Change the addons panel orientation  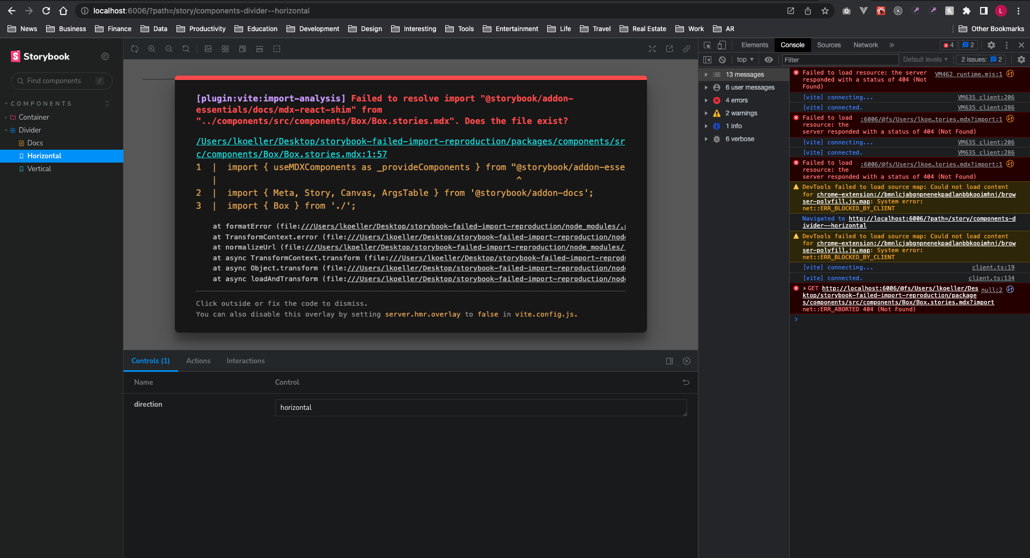(669, 361)
